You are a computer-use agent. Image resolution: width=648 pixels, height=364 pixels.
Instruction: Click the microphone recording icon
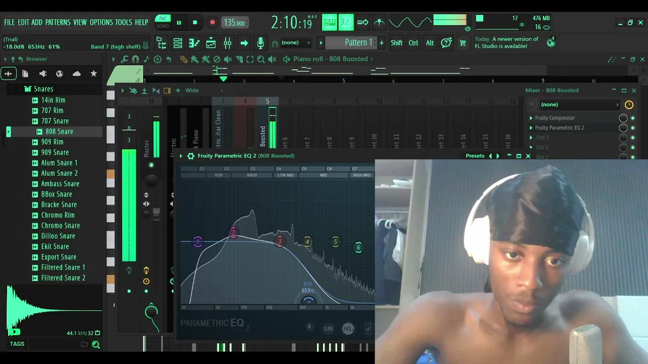tap(261, 43)
